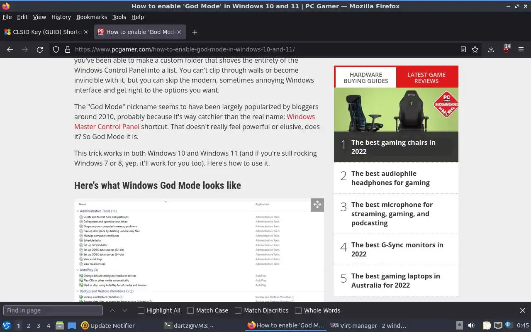This screenshot has width=531, height=332.
Task: Go back to the previous page
Action: tap(10, 49)
